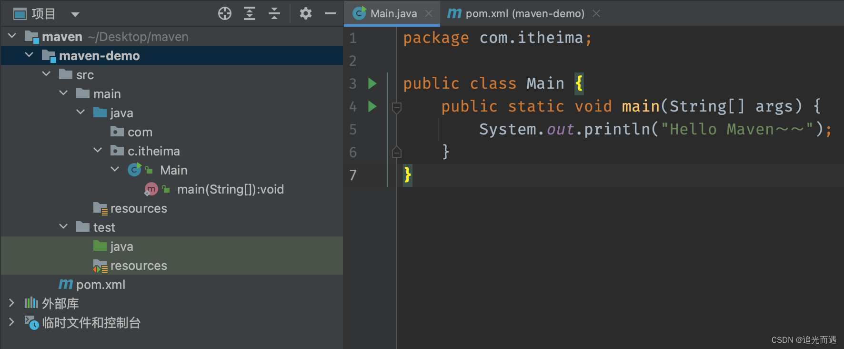Collapse the blue java source folder chevron
This screenshot has height=349, width=844.
point(81,112)
